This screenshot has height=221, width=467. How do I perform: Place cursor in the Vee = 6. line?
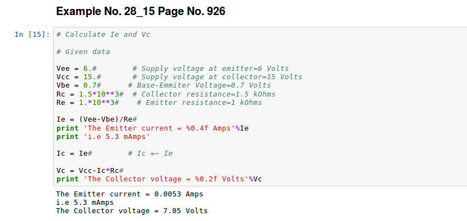173,69
